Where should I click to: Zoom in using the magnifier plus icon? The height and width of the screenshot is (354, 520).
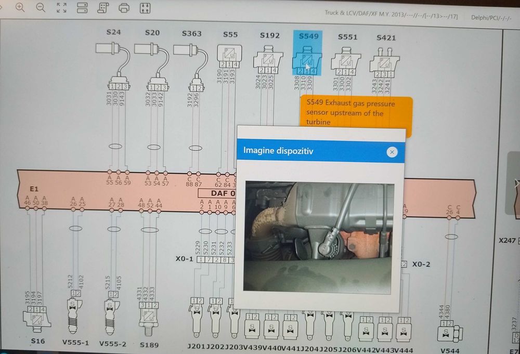pos(20,7)
